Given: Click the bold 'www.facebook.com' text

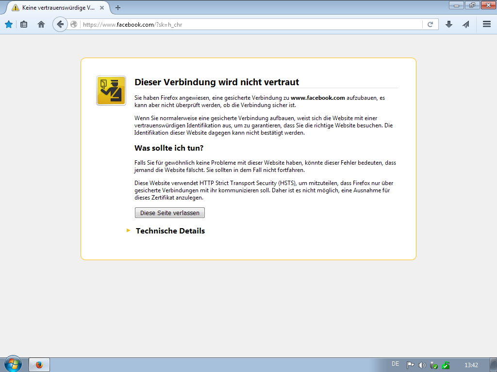Looking at the screenshot, I should click(x=317, y=98).
